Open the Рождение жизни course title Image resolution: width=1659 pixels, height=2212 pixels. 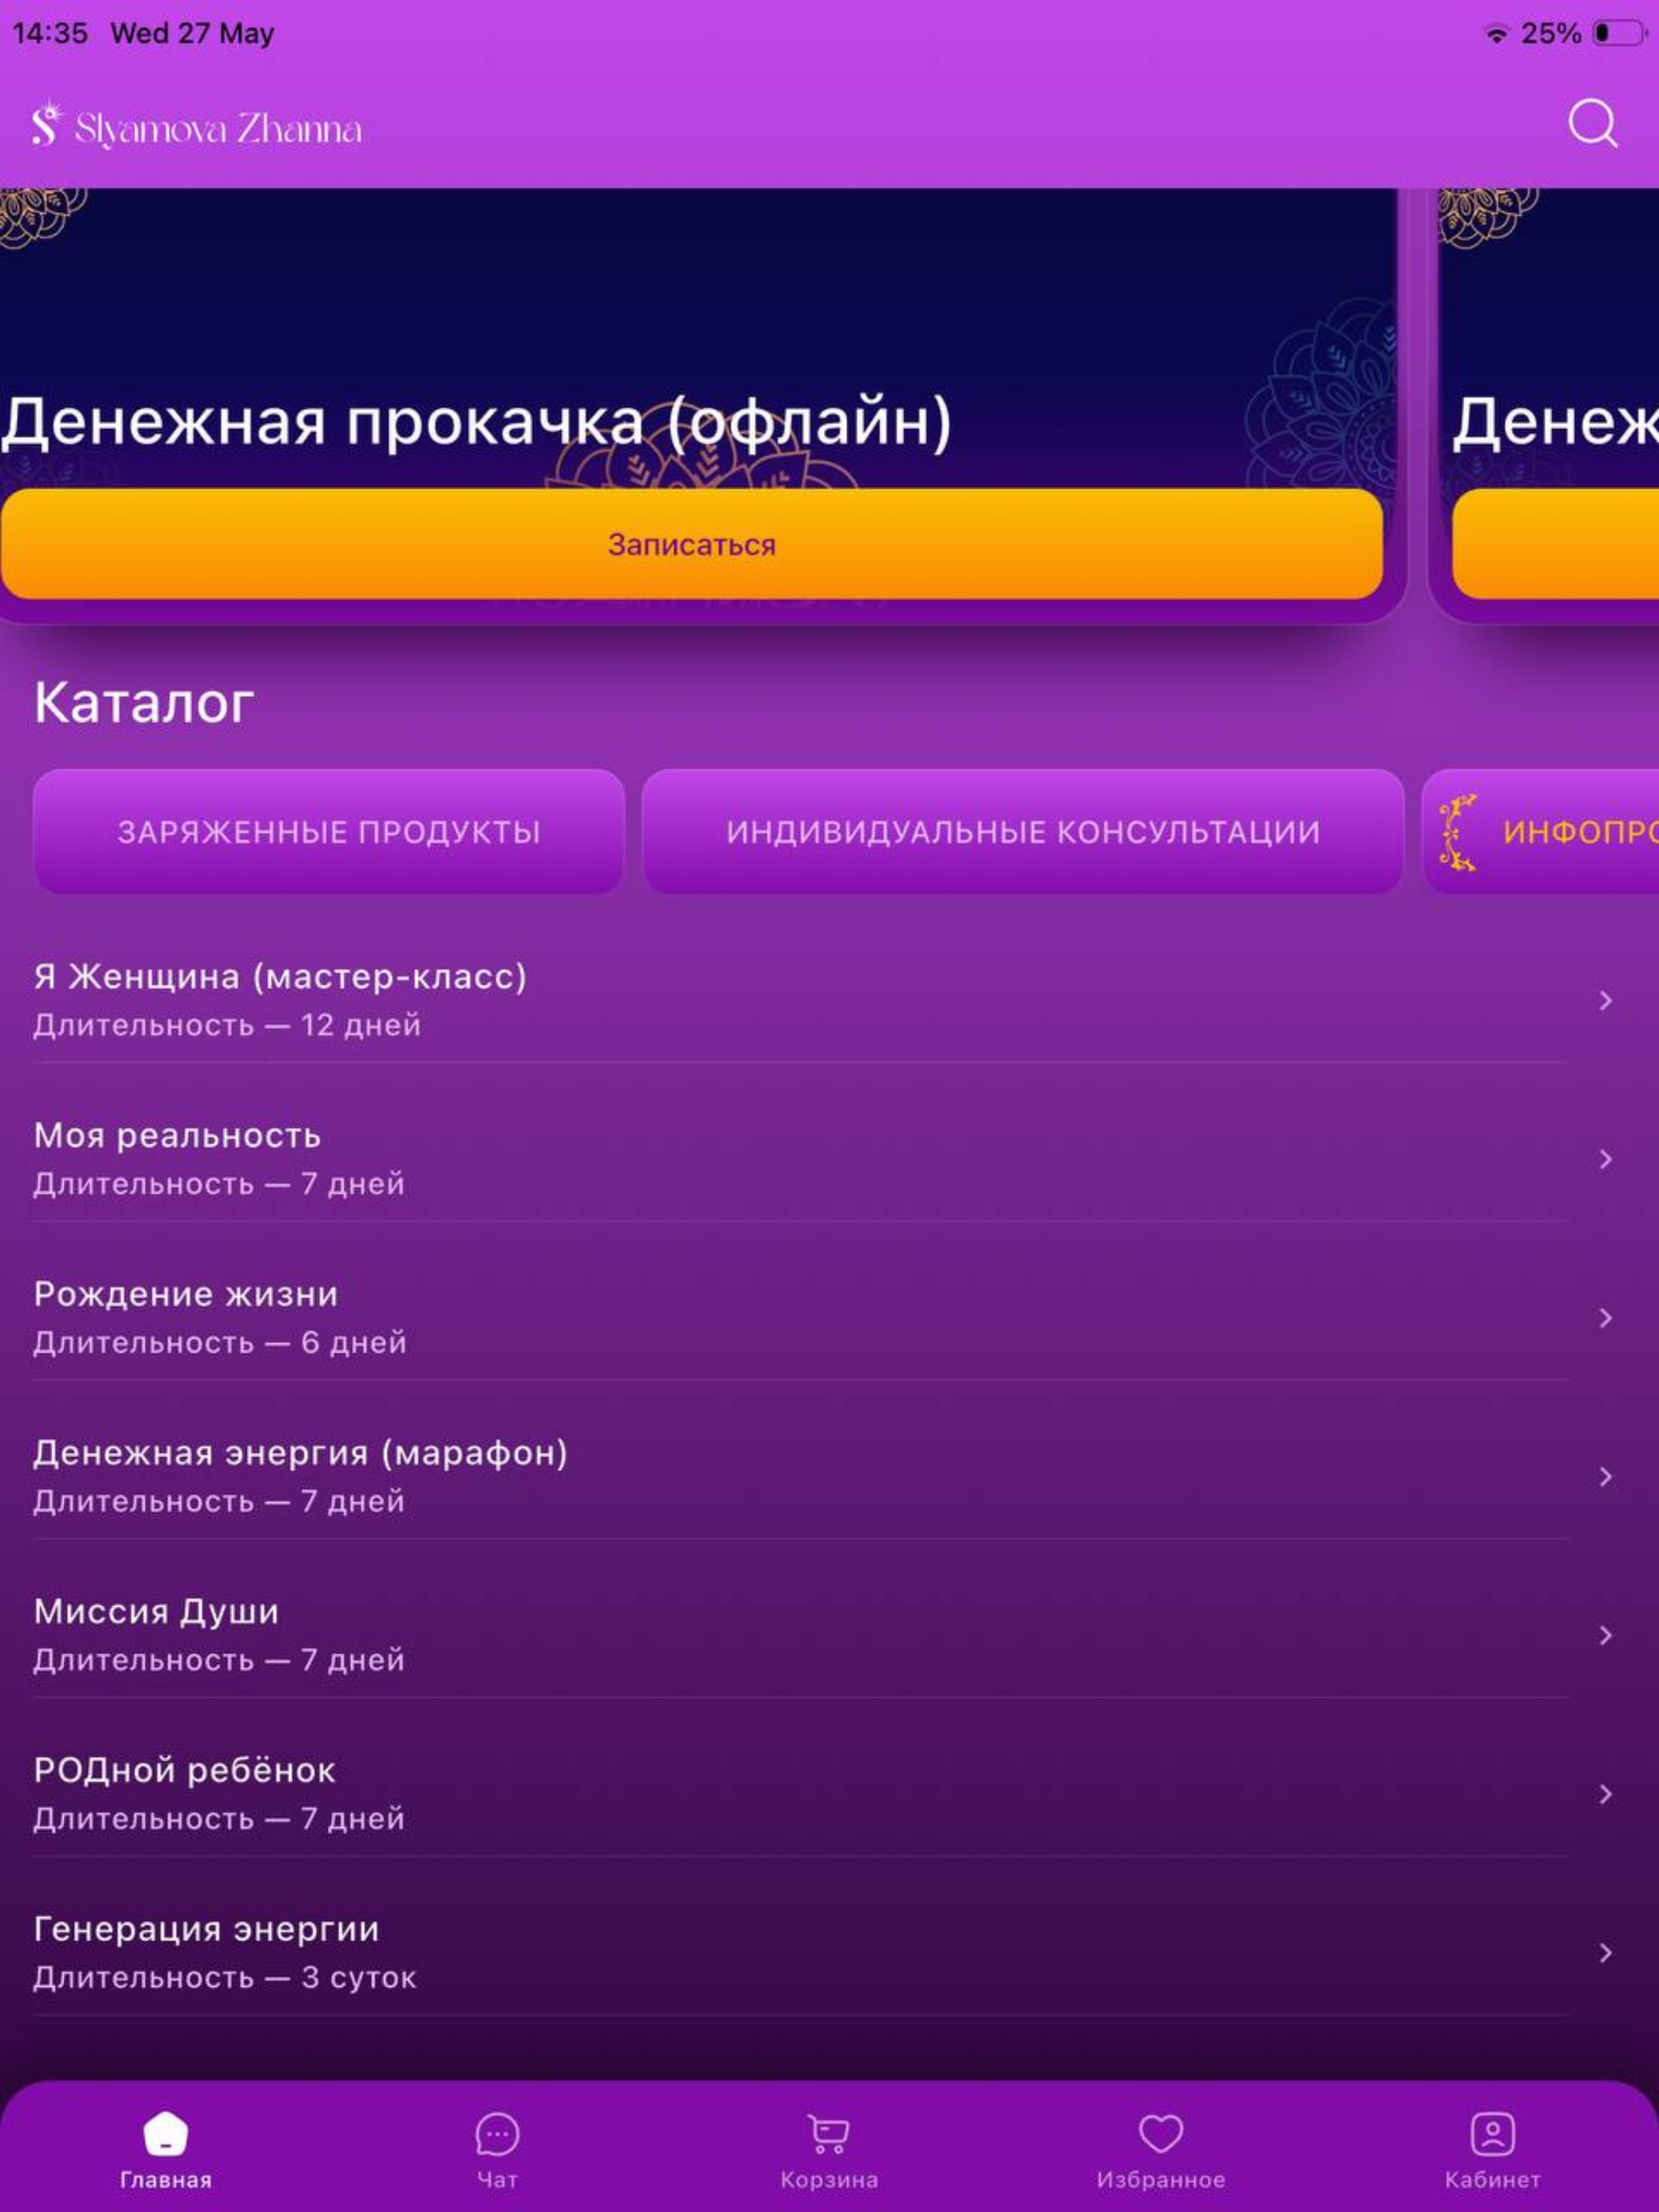coord(186,1295)
